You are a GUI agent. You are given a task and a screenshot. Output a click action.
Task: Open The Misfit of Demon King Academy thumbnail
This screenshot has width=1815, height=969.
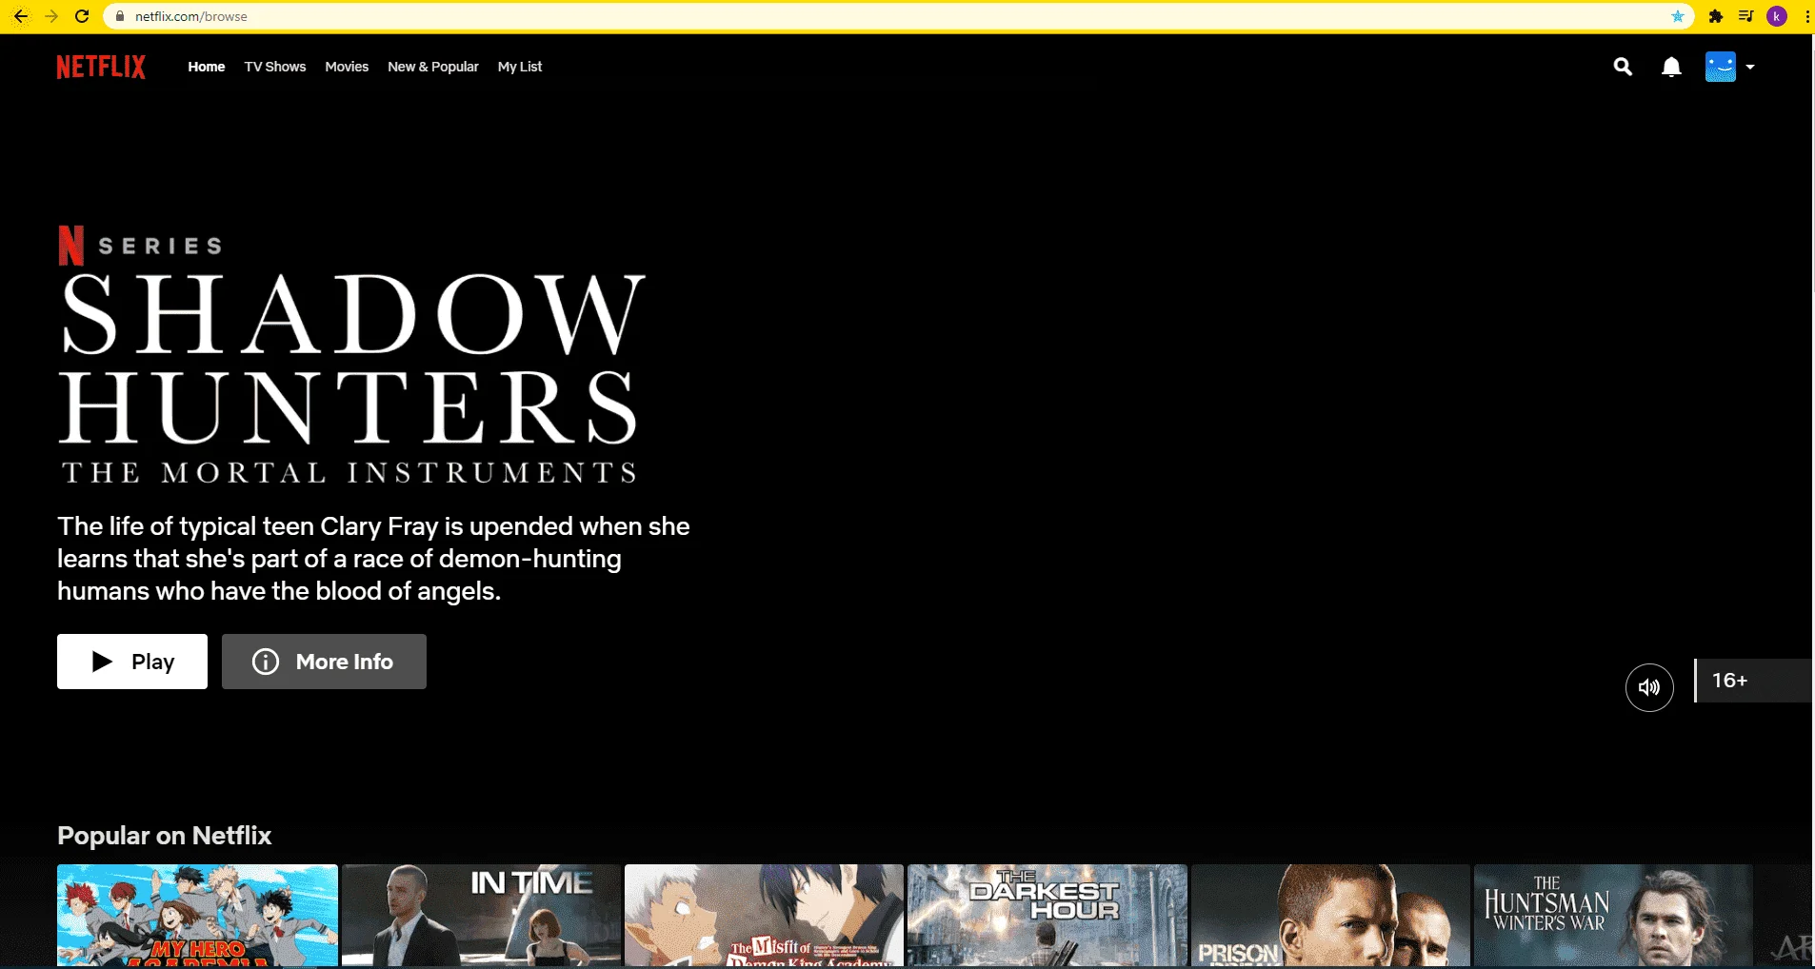pyautogui.click(x=764, y=916)
